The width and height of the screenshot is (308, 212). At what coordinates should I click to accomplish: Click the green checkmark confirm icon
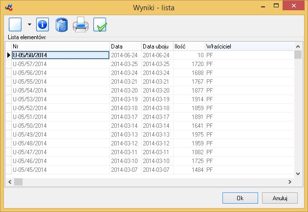point(100,24)
